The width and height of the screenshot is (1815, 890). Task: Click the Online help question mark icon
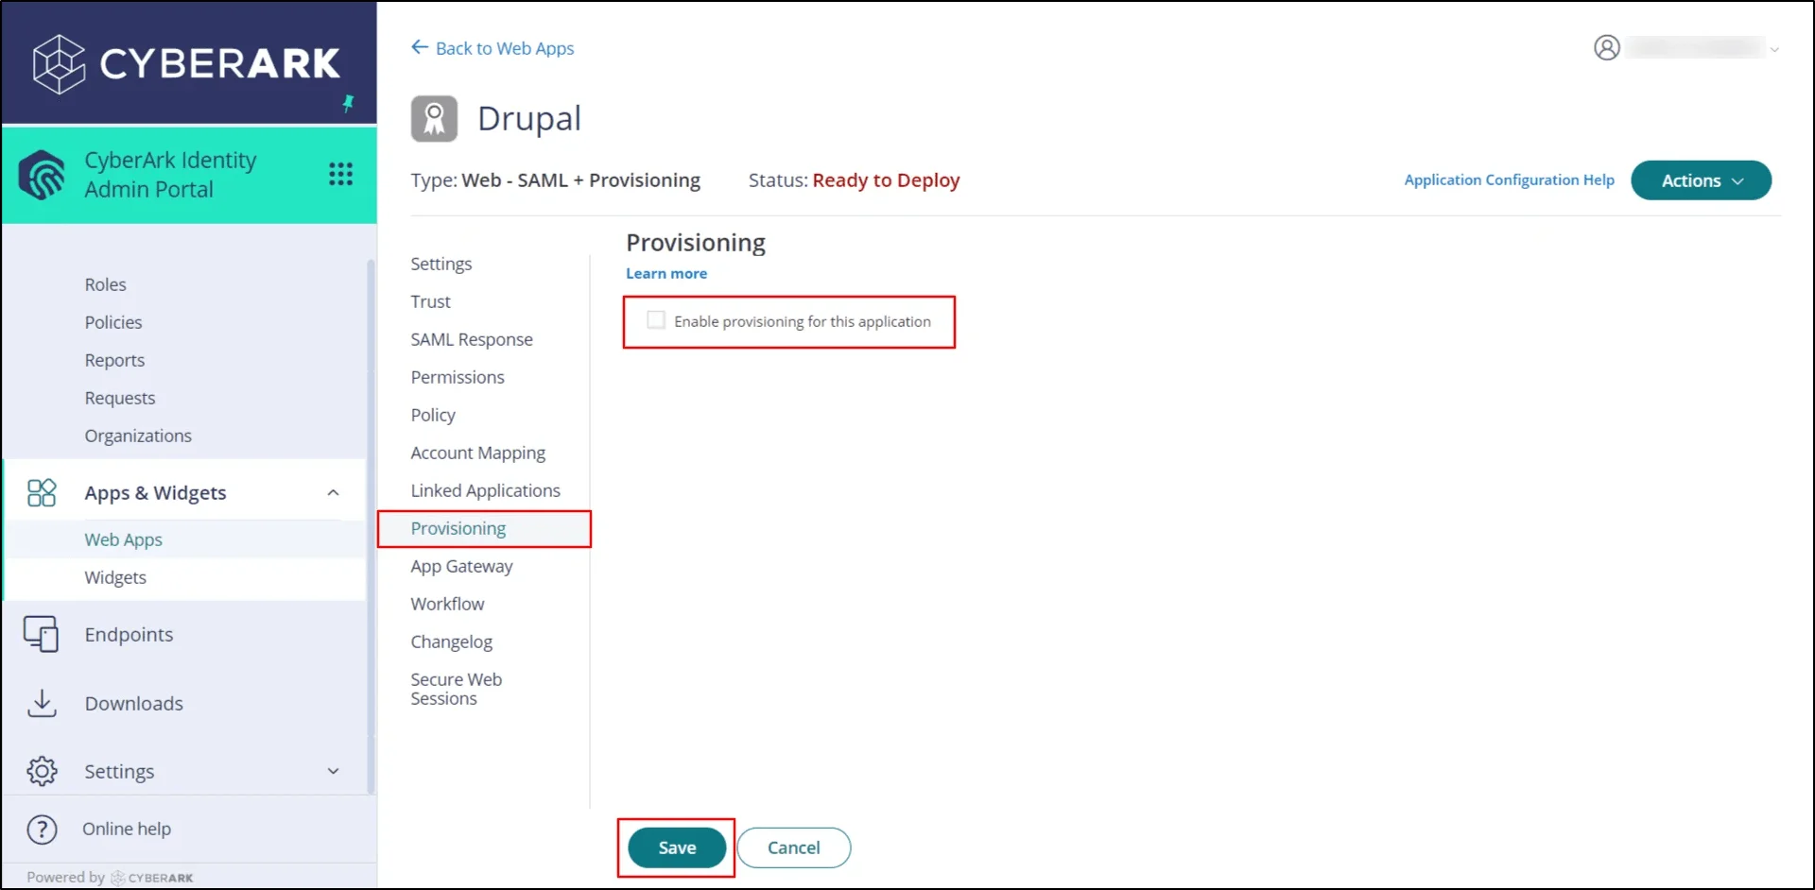point(42,829)
